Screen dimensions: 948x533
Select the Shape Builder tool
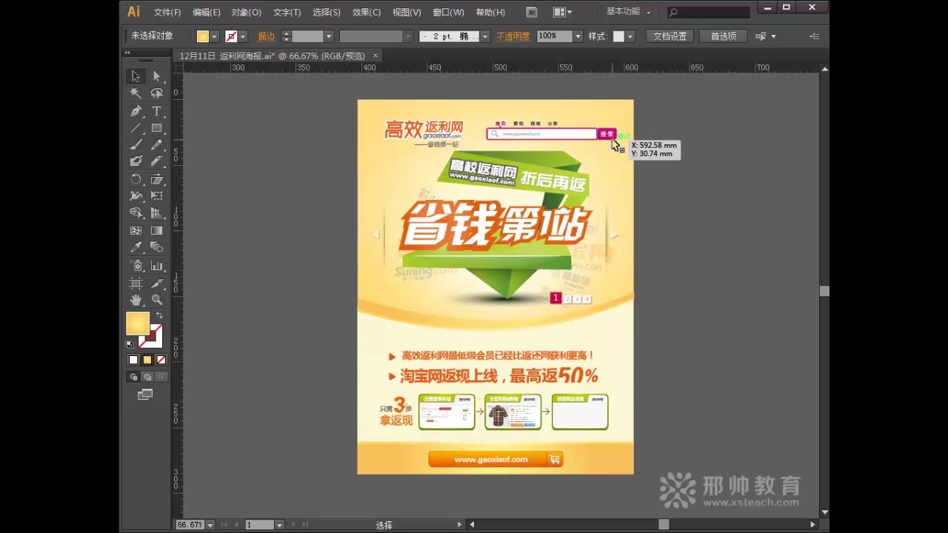(x=136, y=213)
